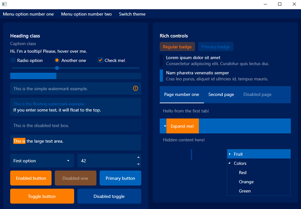
Task: Click the application icon in title bar
Action: 4,4
